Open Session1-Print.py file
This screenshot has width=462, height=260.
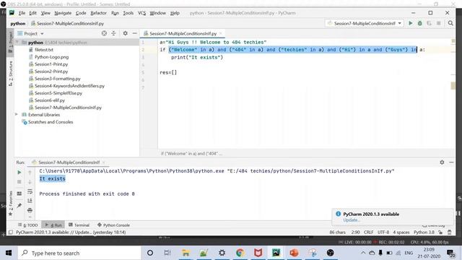[x=51, y=64]
